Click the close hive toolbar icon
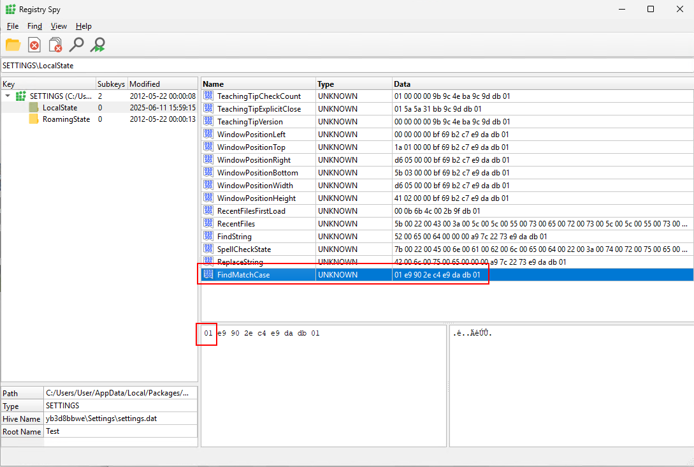The image size is (694, 467). point(34,45)
